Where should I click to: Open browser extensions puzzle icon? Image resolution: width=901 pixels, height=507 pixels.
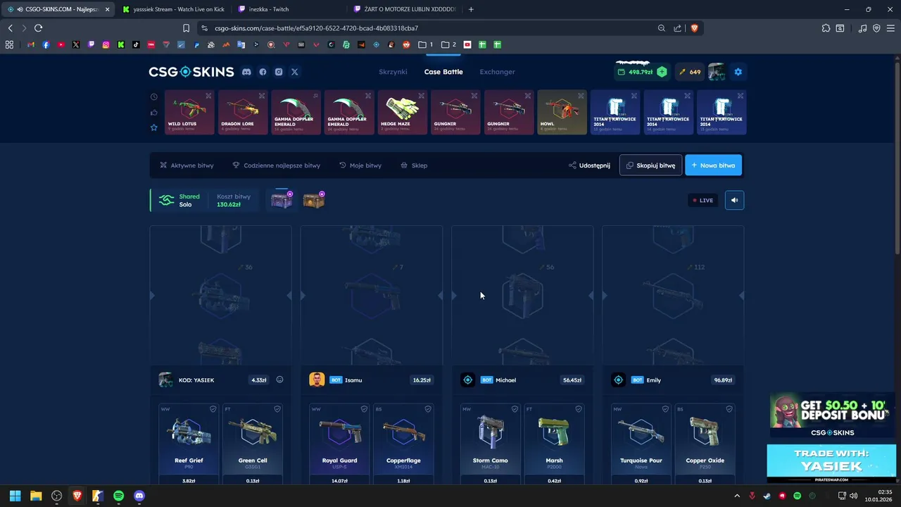[826, 28]
